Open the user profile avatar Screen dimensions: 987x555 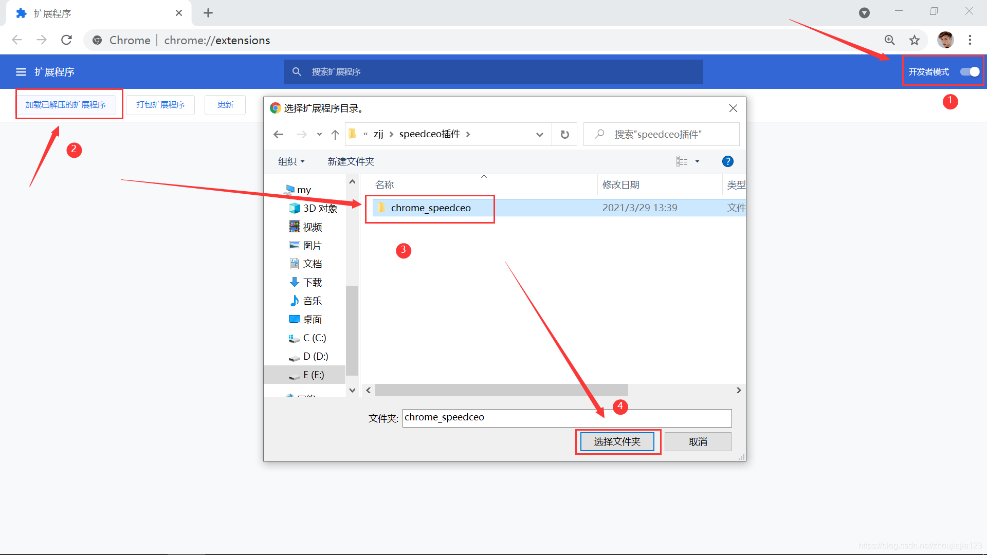945,40
